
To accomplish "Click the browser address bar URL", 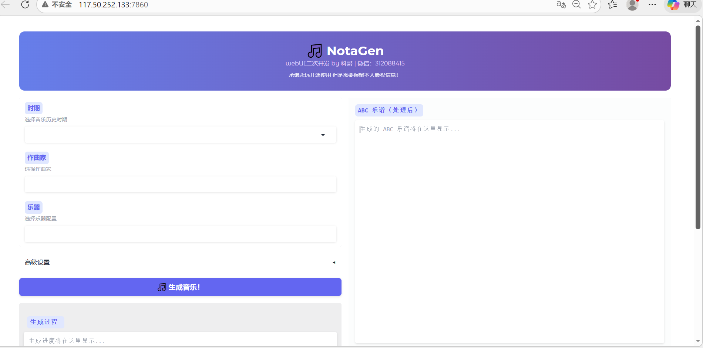I will [113, 5].
